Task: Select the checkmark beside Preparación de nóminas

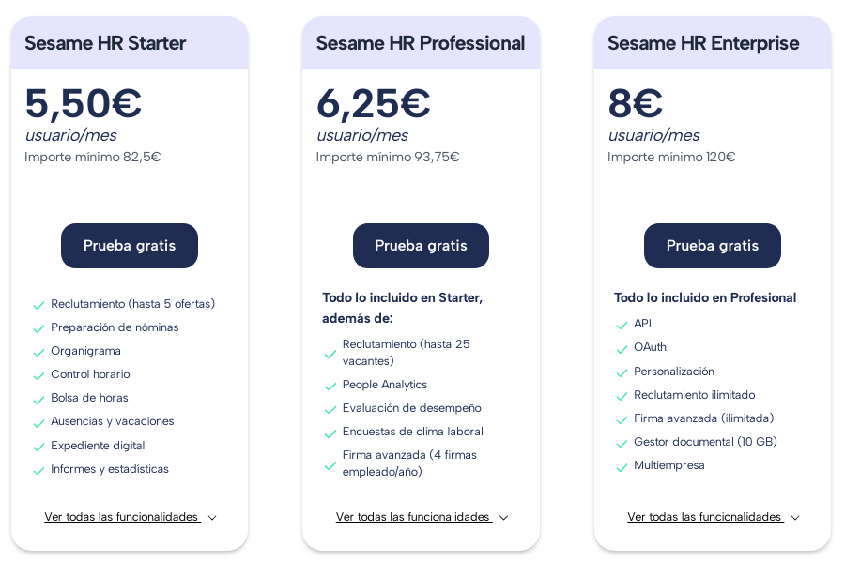Action: [38, 328]
